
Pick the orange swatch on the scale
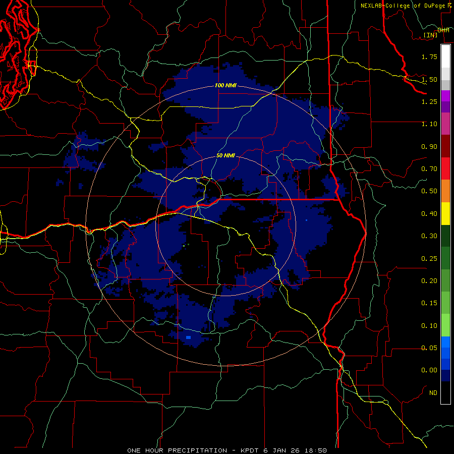click(x=445, y=191)
